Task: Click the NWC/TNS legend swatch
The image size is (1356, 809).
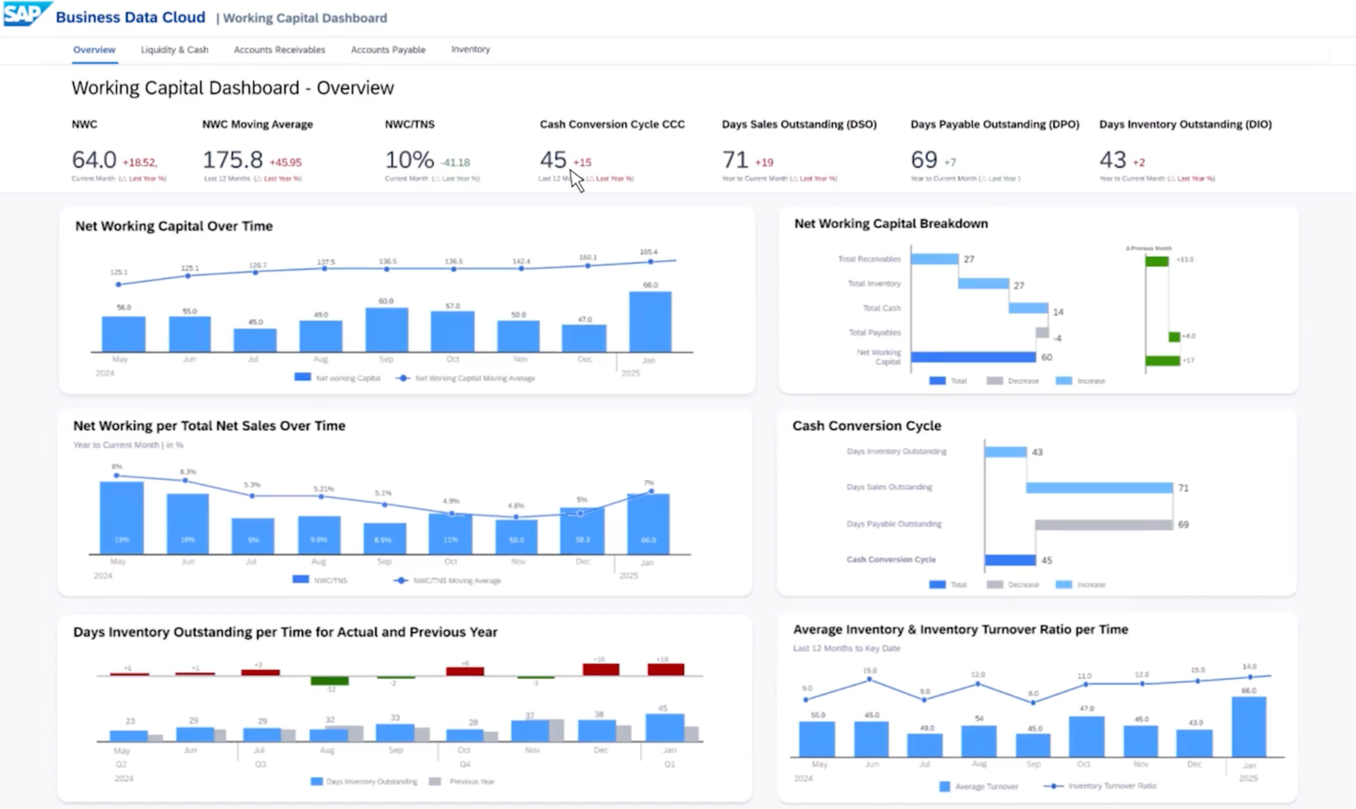Action: click(300, 579)
